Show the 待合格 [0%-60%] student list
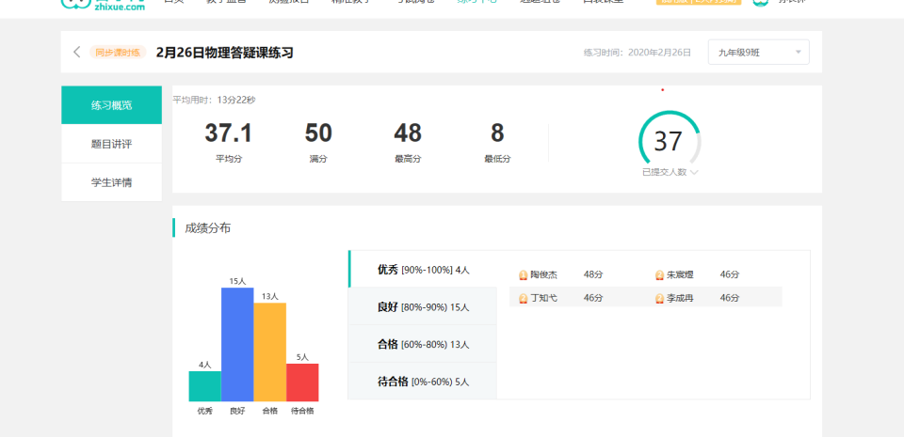 click(423, 382)
